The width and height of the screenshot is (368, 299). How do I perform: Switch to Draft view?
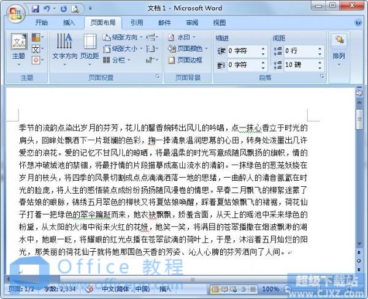coord(253,289)
